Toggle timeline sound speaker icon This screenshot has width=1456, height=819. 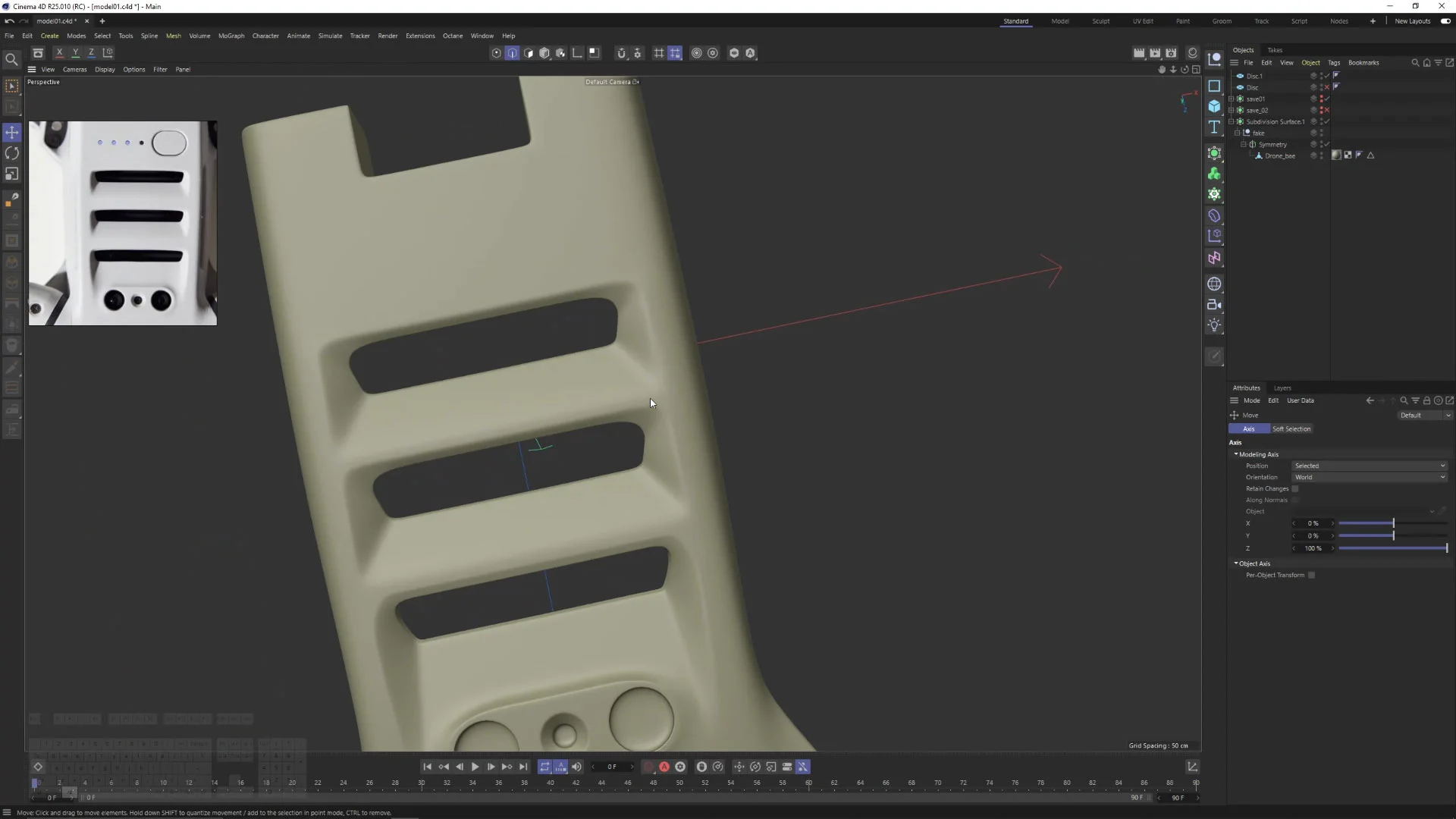click(576, 767)
